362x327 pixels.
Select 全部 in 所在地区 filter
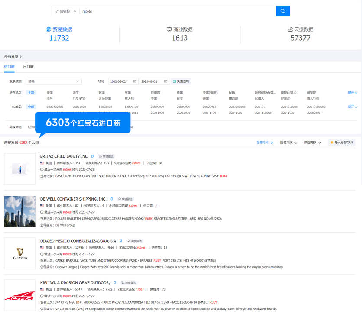click(x=31, y=93)
